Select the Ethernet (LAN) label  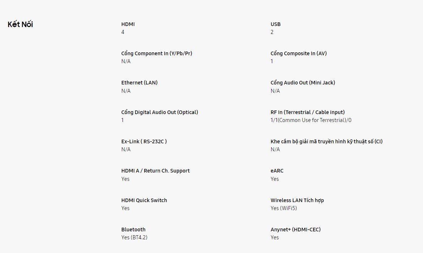[x=139, y=83]
